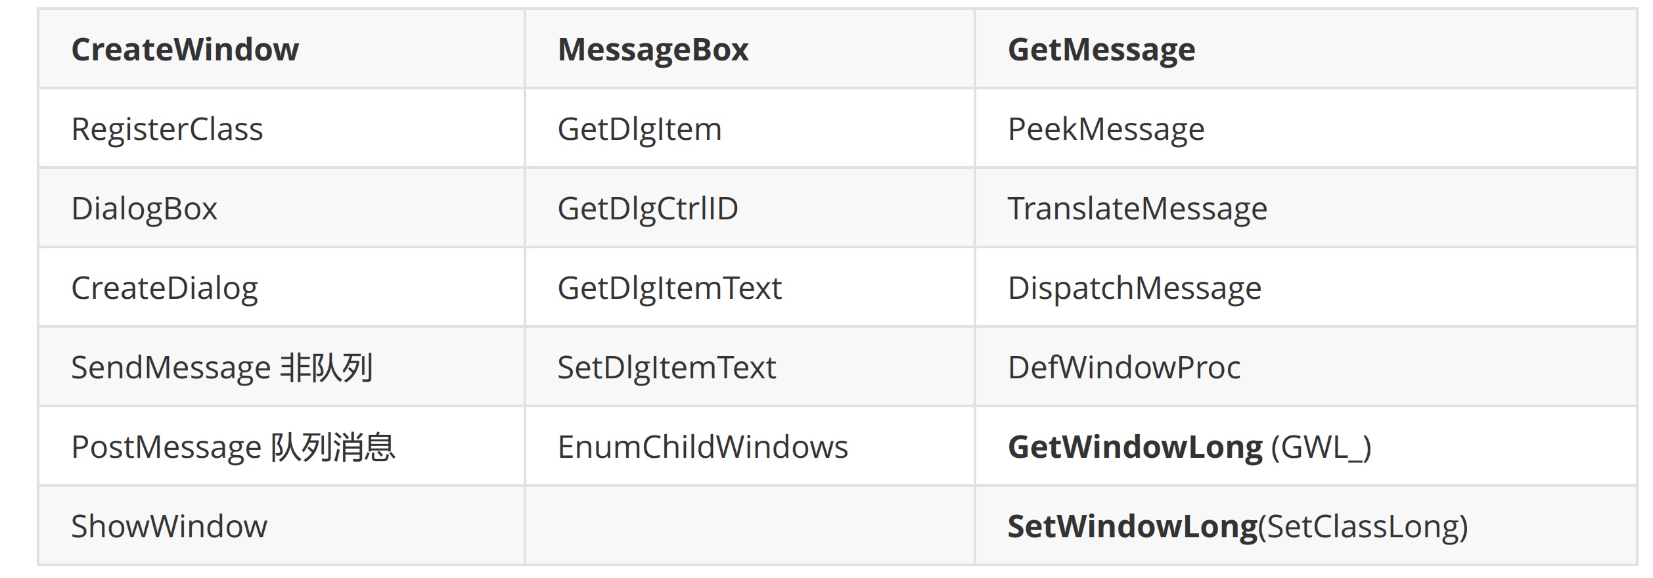Click the DialogBox table entry

(x=144, y=209)
